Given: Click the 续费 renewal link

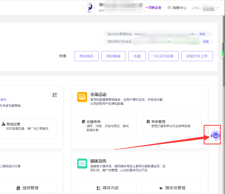Looking at the screenshot, I should coord(206,42).
